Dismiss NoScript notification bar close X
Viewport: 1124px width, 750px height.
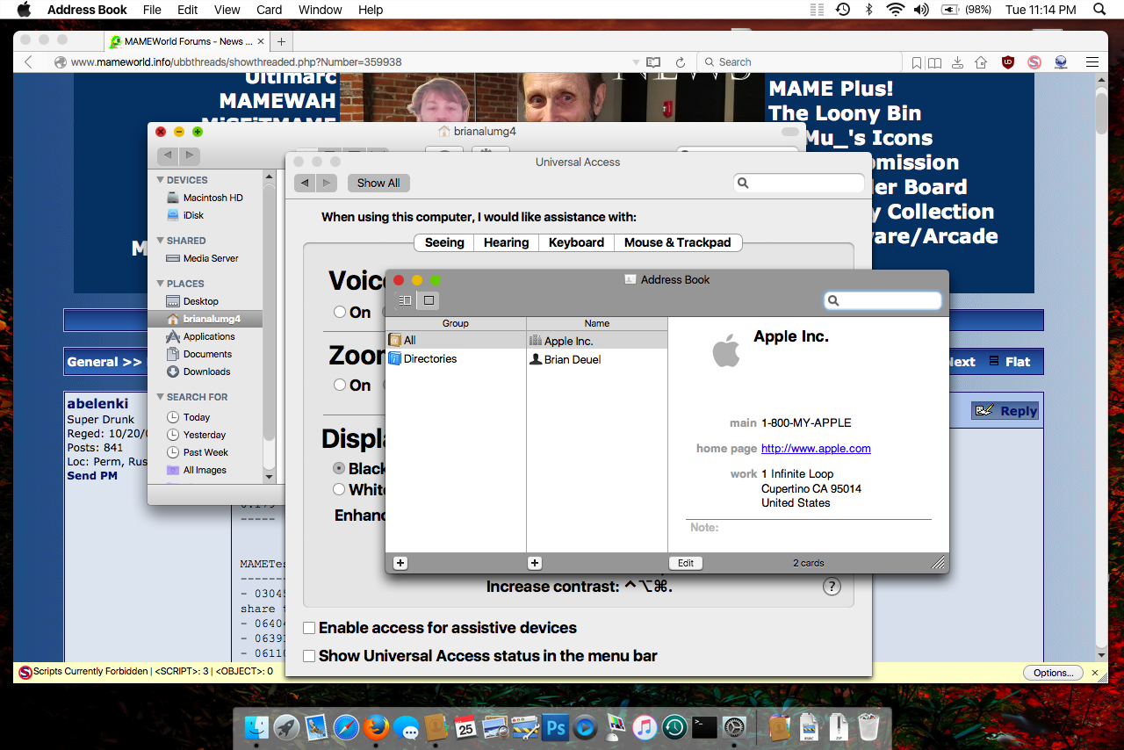pos(1095,673)
